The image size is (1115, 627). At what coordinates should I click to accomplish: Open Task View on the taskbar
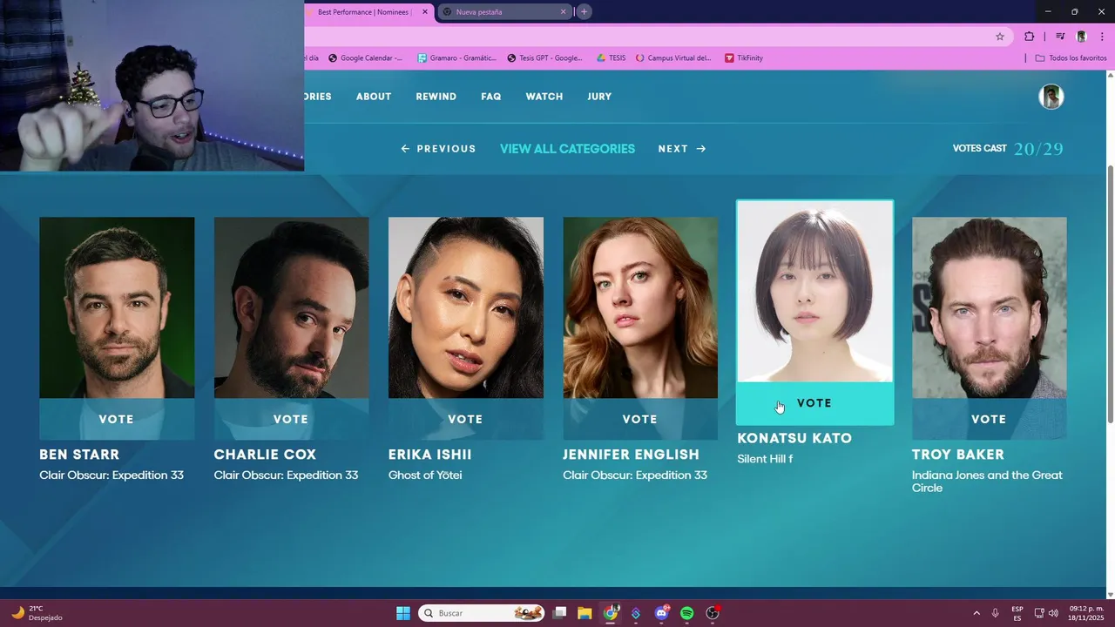pos(560,613)
